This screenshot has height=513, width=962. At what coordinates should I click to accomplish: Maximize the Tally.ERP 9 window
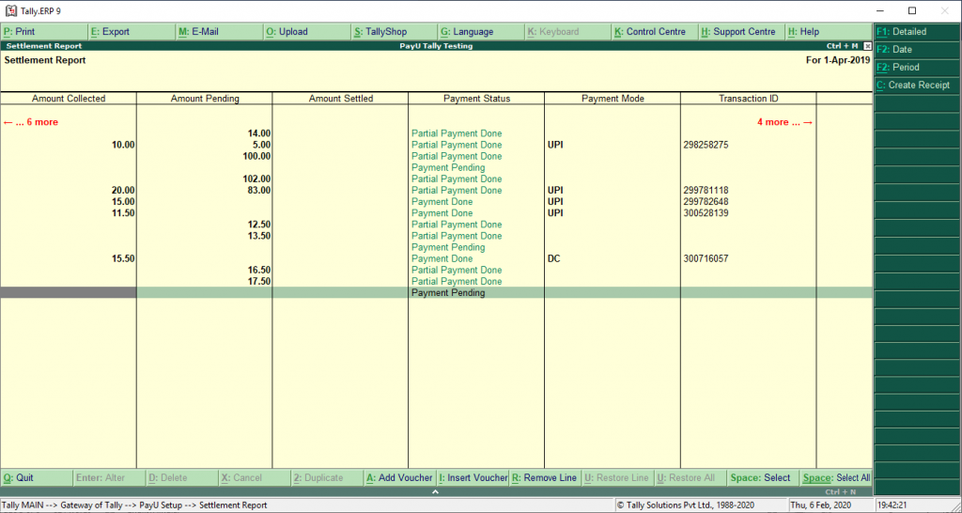911,11
